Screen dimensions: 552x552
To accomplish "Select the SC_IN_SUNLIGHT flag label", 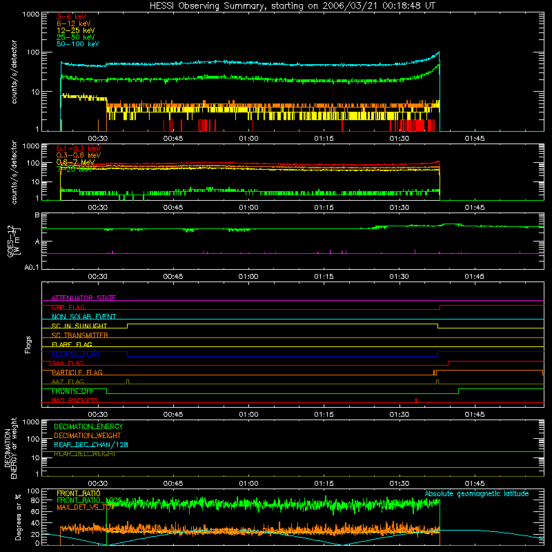I will [79, 326].
